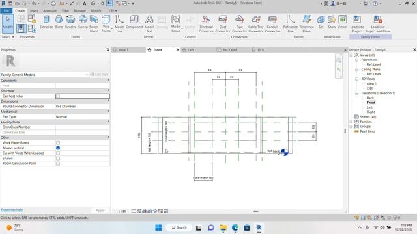Open the File menu
The height and width of the screenshot is (234, 417).
pyautogui.click(x=6, y=10)
